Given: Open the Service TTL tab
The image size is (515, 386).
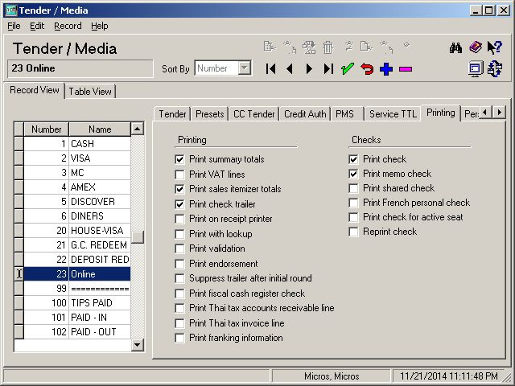Looking at the screenshot, I should pyautogui.click(x=393, y=114).
